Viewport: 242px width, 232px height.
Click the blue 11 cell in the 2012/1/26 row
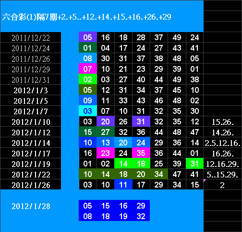(123, 185)
